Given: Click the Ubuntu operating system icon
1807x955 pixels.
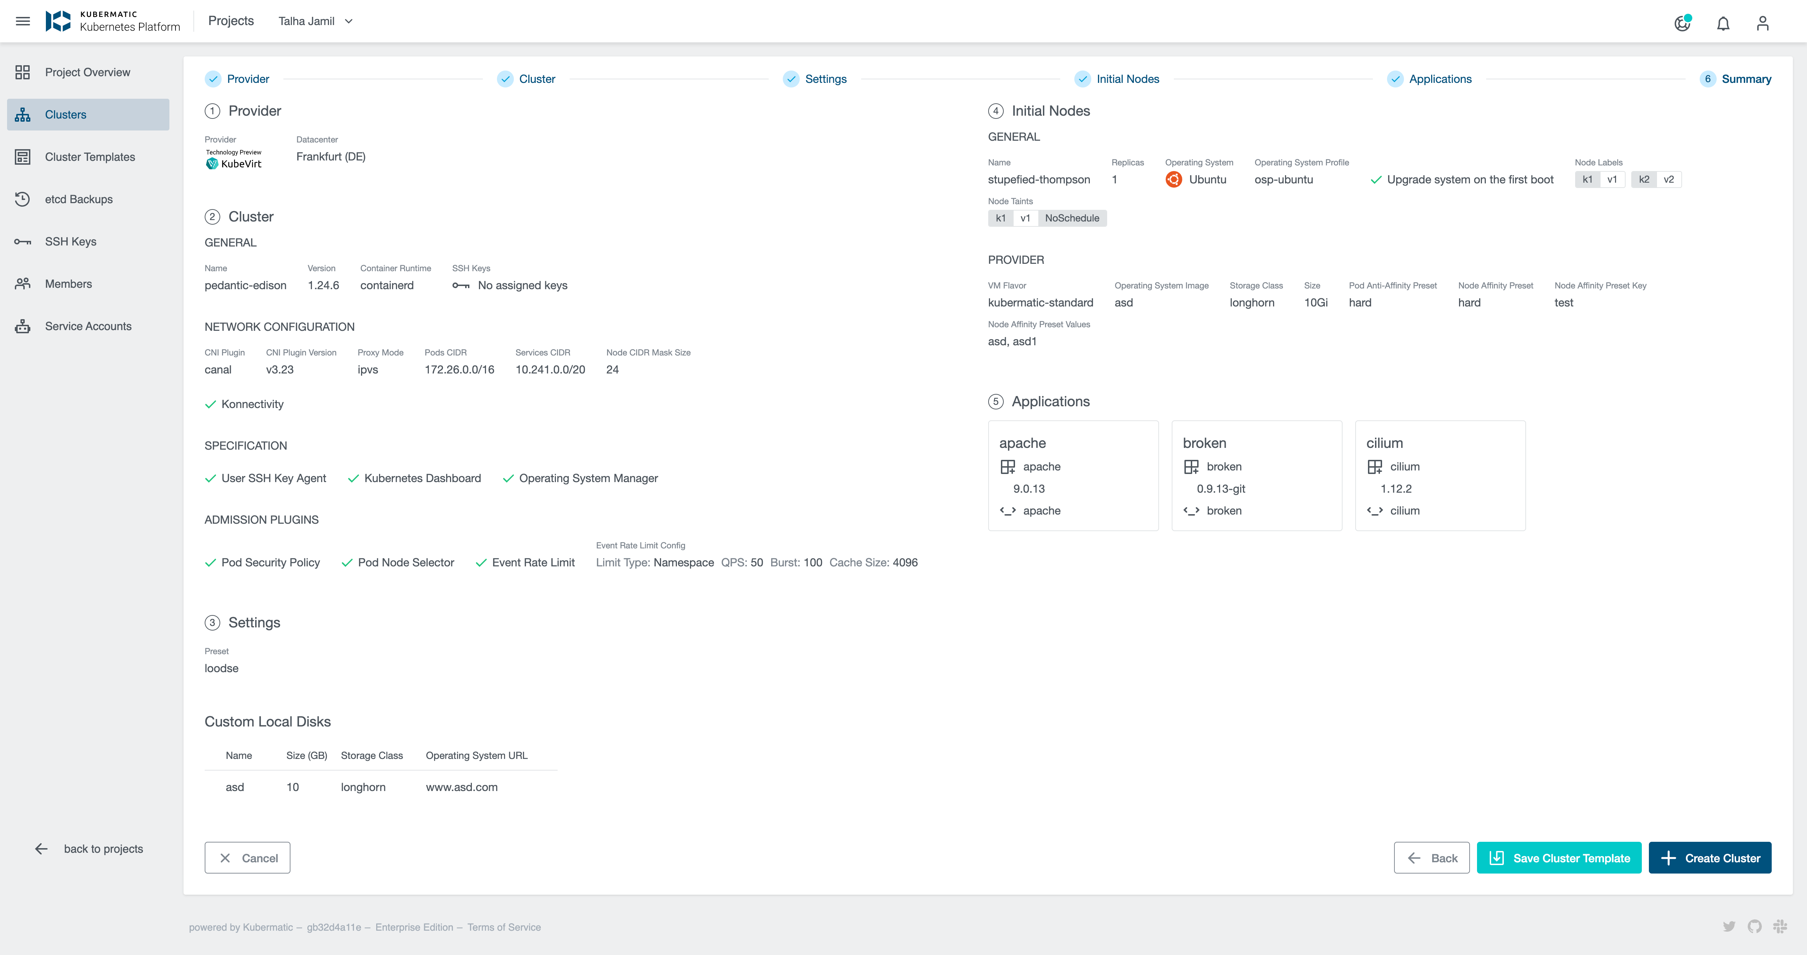Looking at the screenshot, I should click(1173, 180).
